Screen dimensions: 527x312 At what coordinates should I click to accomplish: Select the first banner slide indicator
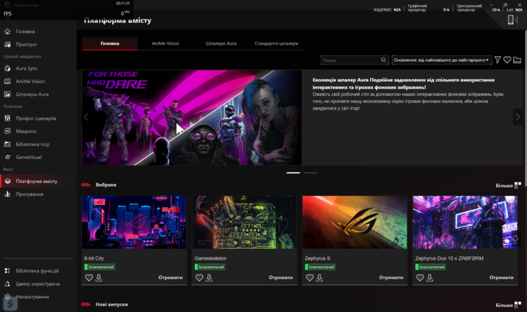(293, 173)
